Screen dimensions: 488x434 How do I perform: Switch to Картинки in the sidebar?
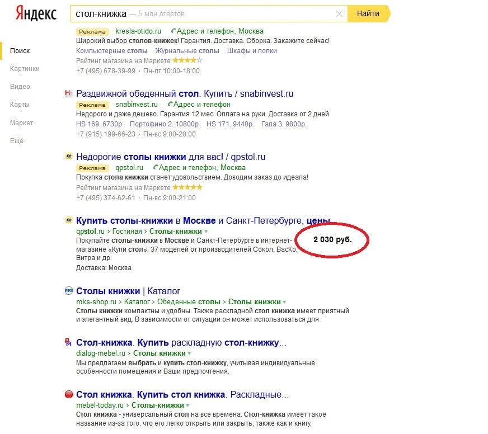pos(25,69)
